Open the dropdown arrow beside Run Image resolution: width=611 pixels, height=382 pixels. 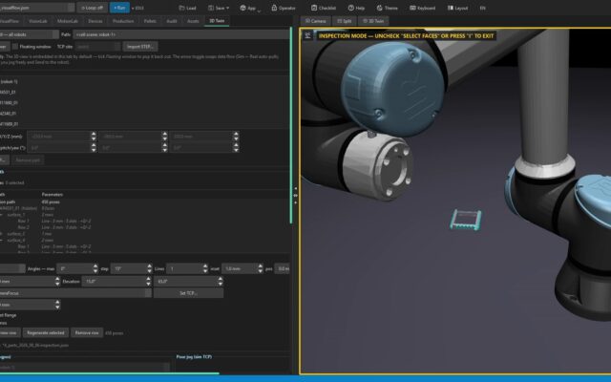coord(133,8)
